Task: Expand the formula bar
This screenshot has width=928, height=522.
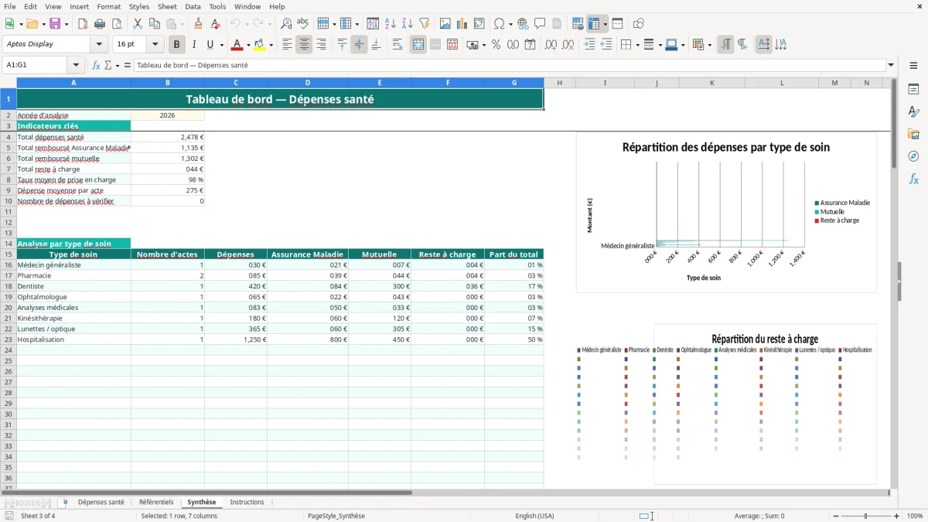Action: point(891,66)
